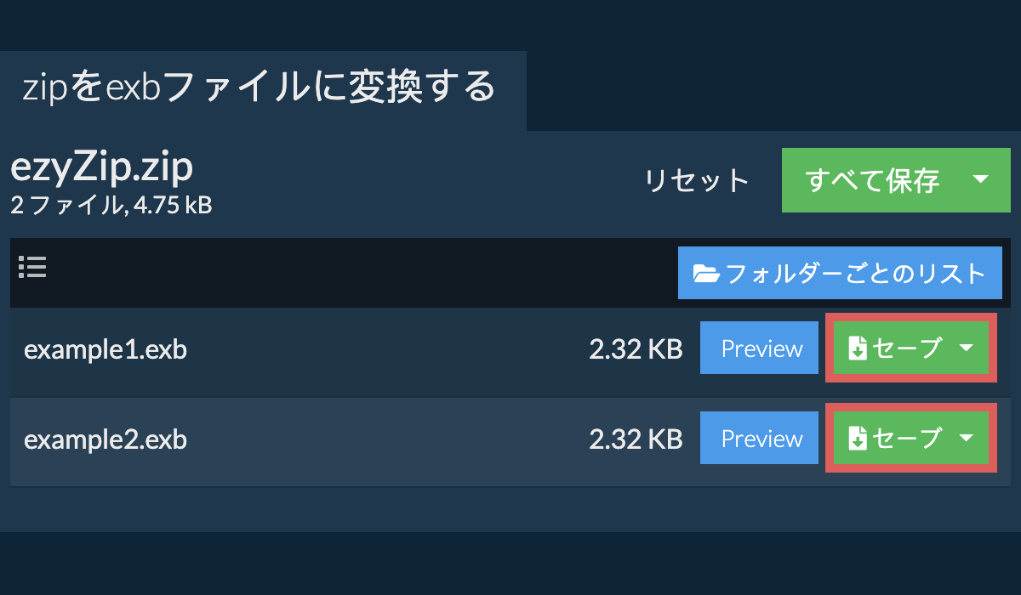Click the download icon beside example1.exb

point(858,348)
